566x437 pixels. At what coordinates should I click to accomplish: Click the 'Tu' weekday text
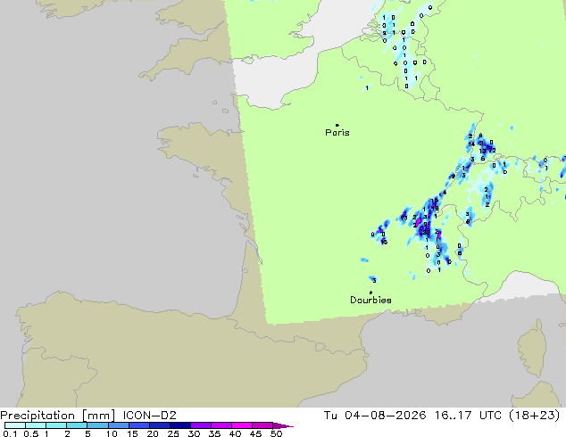pos(330,416)
